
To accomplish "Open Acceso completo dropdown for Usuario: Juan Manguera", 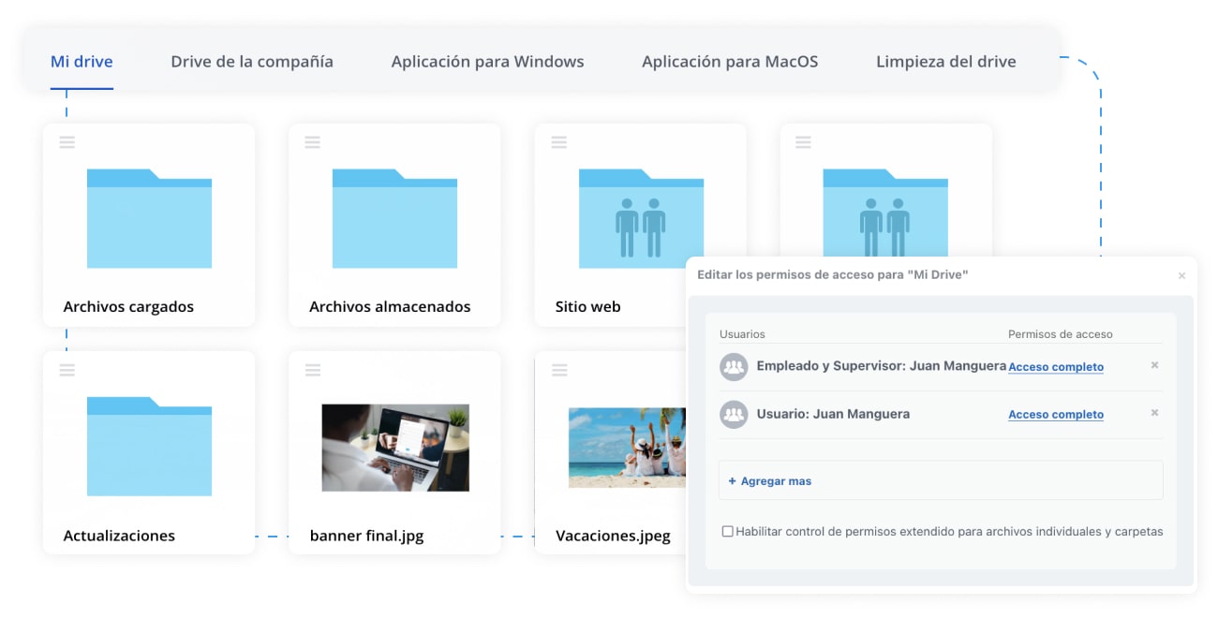I will pyautogui.click(x=1056, y=415).
